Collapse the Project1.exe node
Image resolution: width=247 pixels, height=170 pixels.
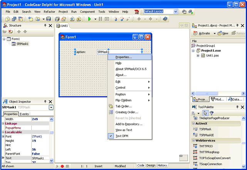(x=193, y=50)
